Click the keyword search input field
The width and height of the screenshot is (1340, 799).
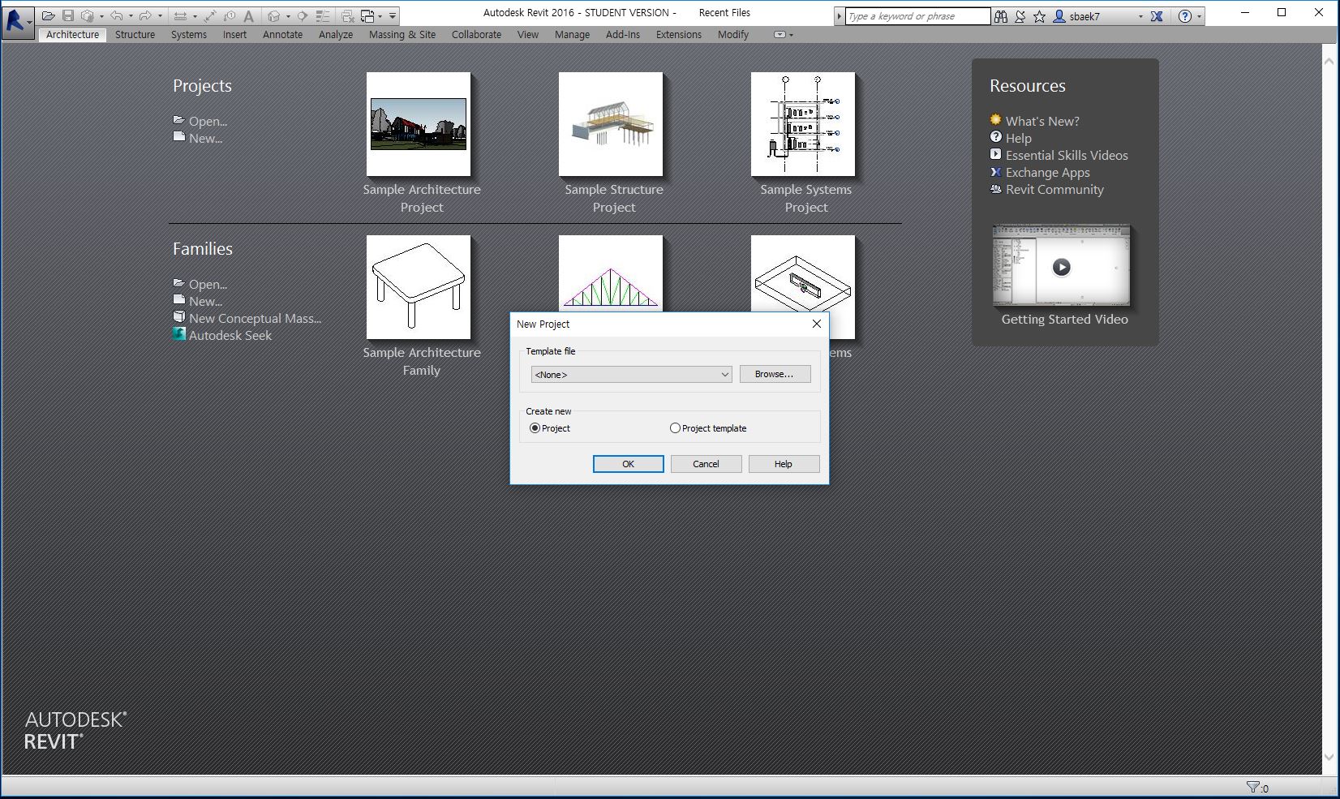[x=917, y=16]
